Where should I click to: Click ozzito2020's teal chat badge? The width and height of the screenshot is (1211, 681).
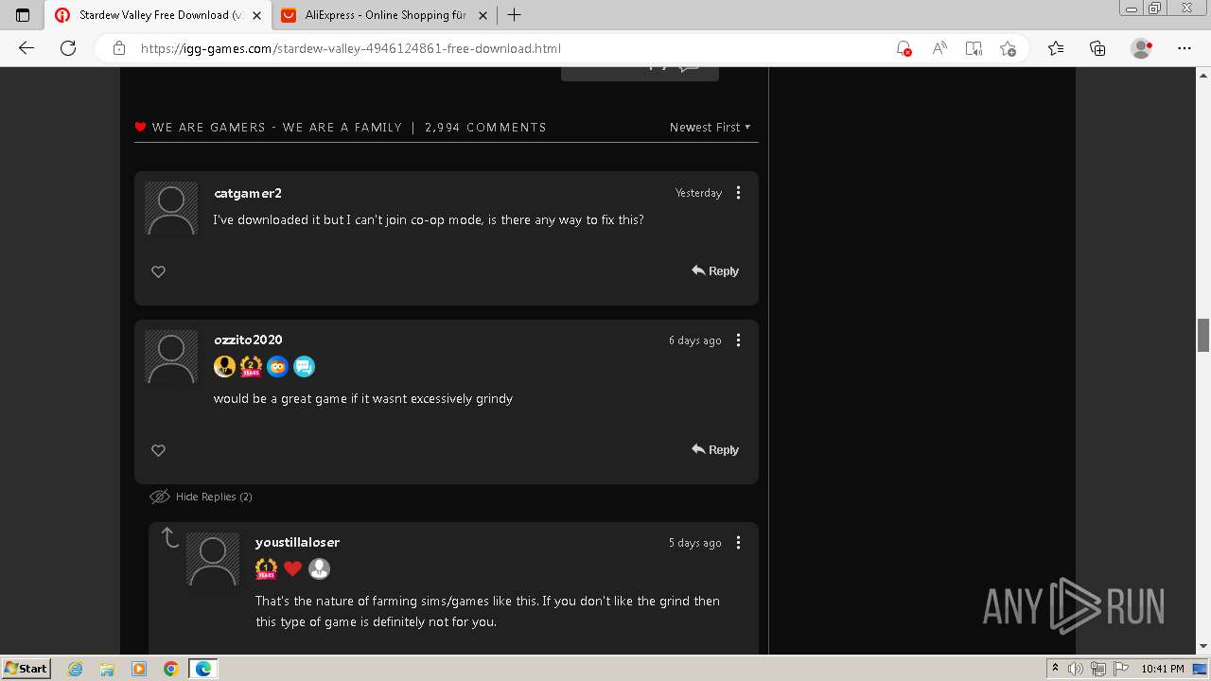[x=304, y=366]
